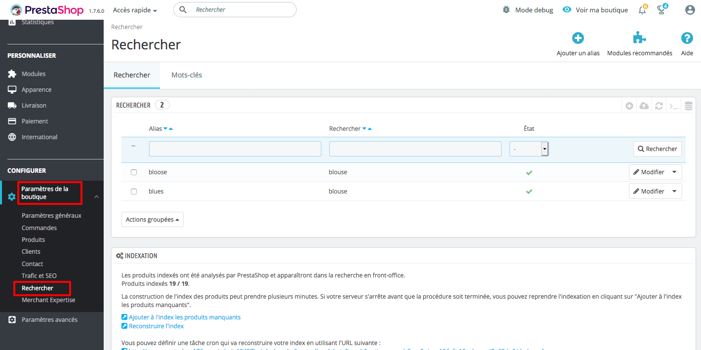The image size is (701, 350).
Task: Select the checkbox for alias blues
Action: [134, 192]
